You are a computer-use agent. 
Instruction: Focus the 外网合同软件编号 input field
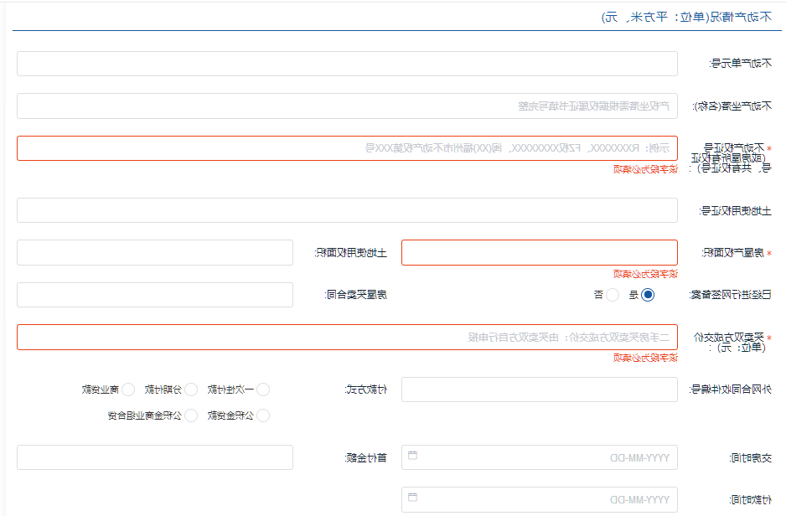(x=540, y=390)
